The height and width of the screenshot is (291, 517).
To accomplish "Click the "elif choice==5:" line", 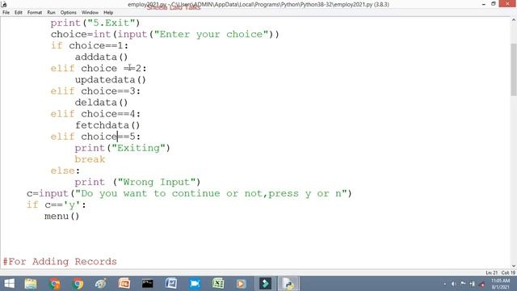I will (95, 137).
